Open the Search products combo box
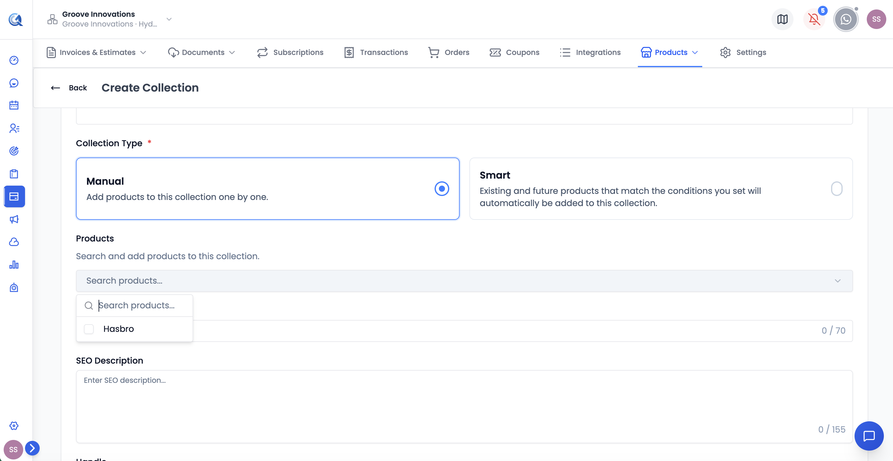Image resolution: width=893 pixels, height=461 pixels. (x=464, y=281)
